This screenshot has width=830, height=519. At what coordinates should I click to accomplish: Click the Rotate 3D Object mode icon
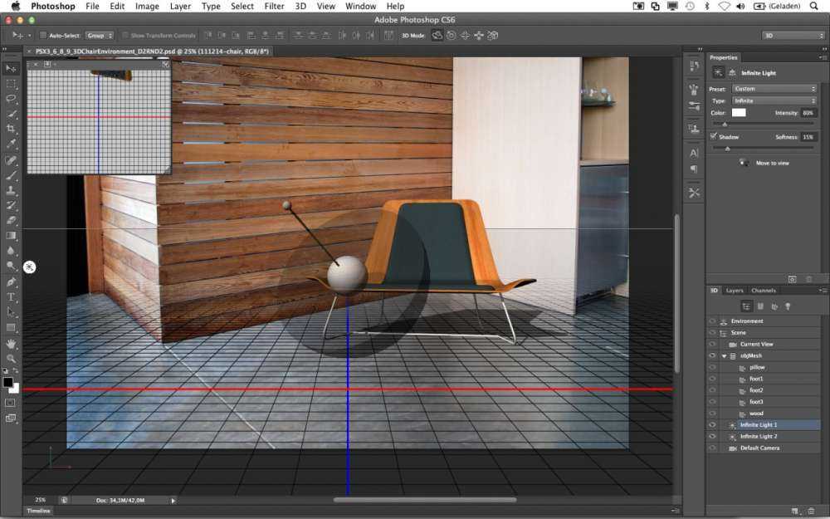pyautogui.click(x=437, y=36)
